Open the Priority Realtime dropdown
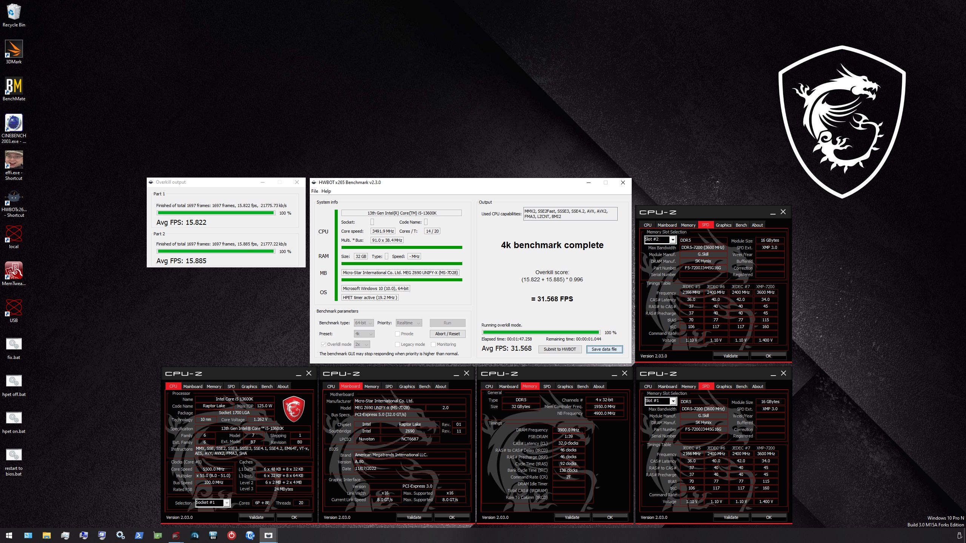 click(409, 323)
